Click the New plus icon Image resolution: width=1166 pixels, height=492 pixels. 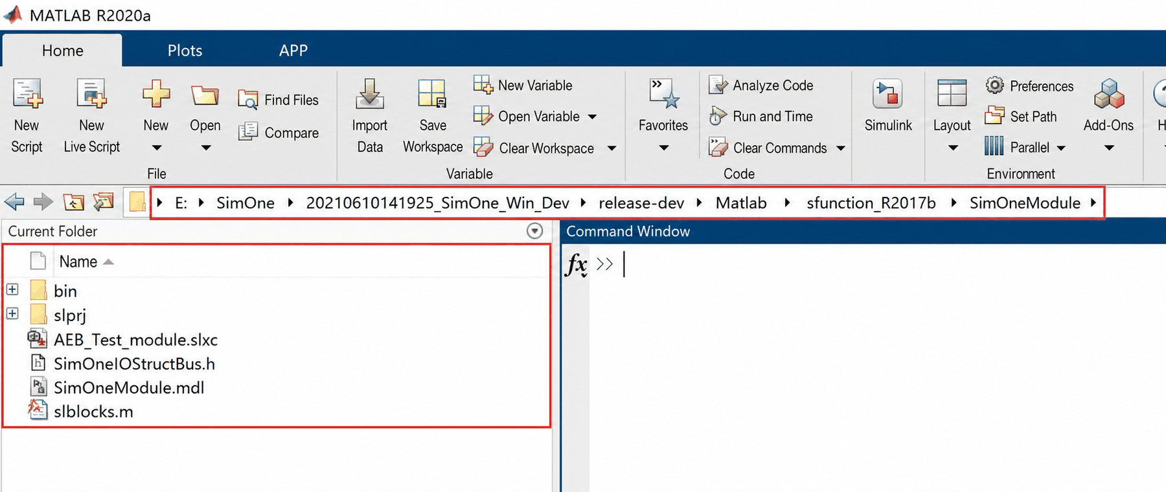pyautogui.click(x=156, y=95)
